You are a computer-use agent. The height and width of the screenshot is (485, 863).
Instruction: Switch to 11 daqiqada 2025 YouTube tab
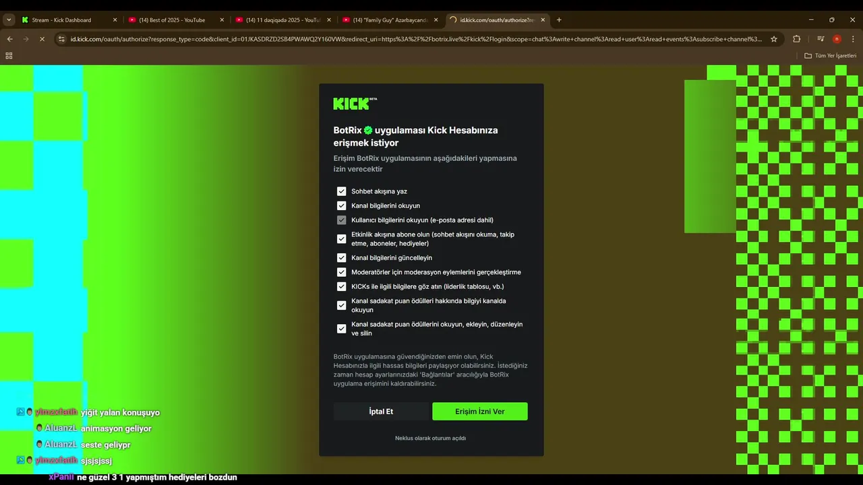pos(283,20)
